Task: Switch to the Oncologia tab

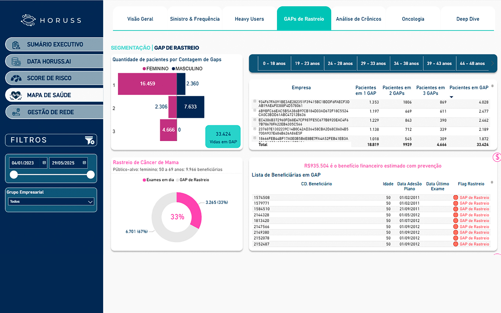Action: [x=413, y=19]
